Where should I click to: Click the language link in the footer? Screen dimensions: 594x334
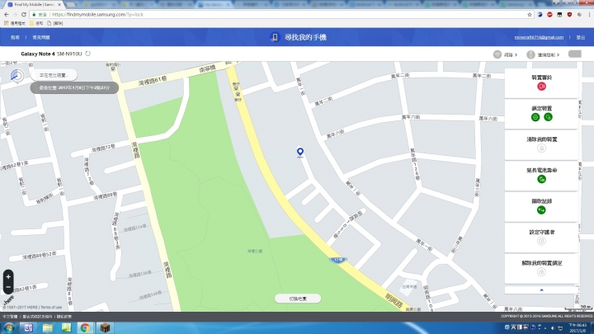pyautogui.click(x=10, y=317)
